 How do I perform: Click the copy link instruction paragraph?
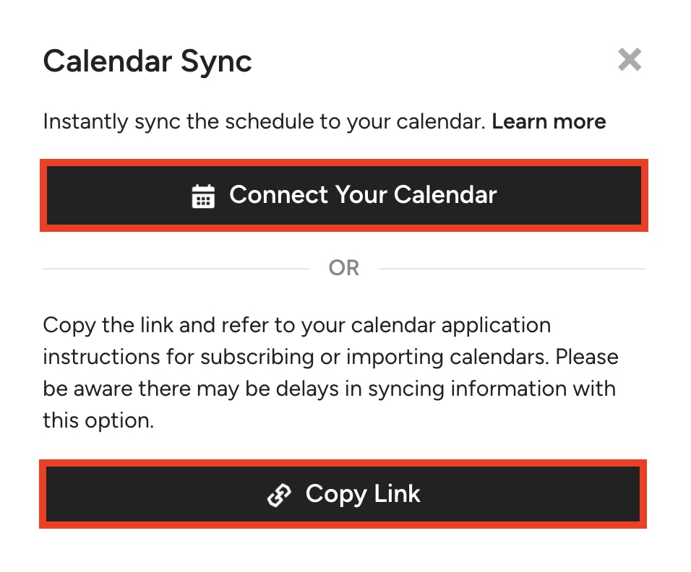point(331,373)
